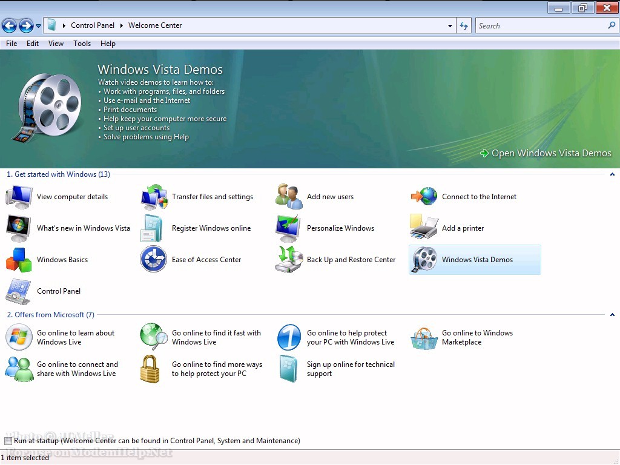Click the connect and share people icon
This screenshot has width=620, height=465.
pyautogui.click(x=19, y=369)
